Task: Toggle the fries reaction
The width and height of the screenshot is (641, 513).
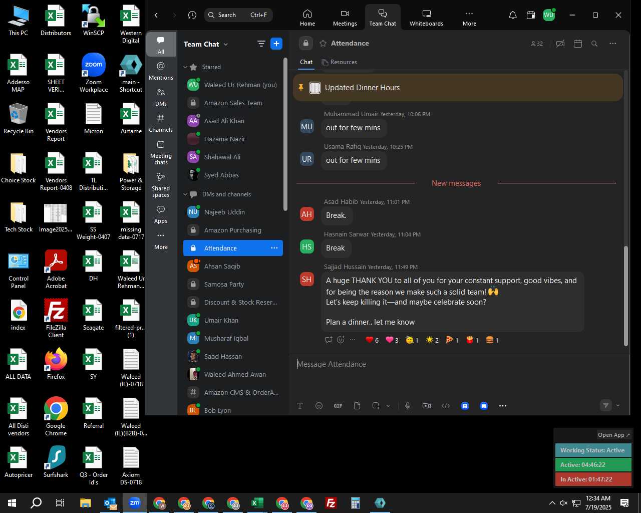Action: tap(472, 340)
